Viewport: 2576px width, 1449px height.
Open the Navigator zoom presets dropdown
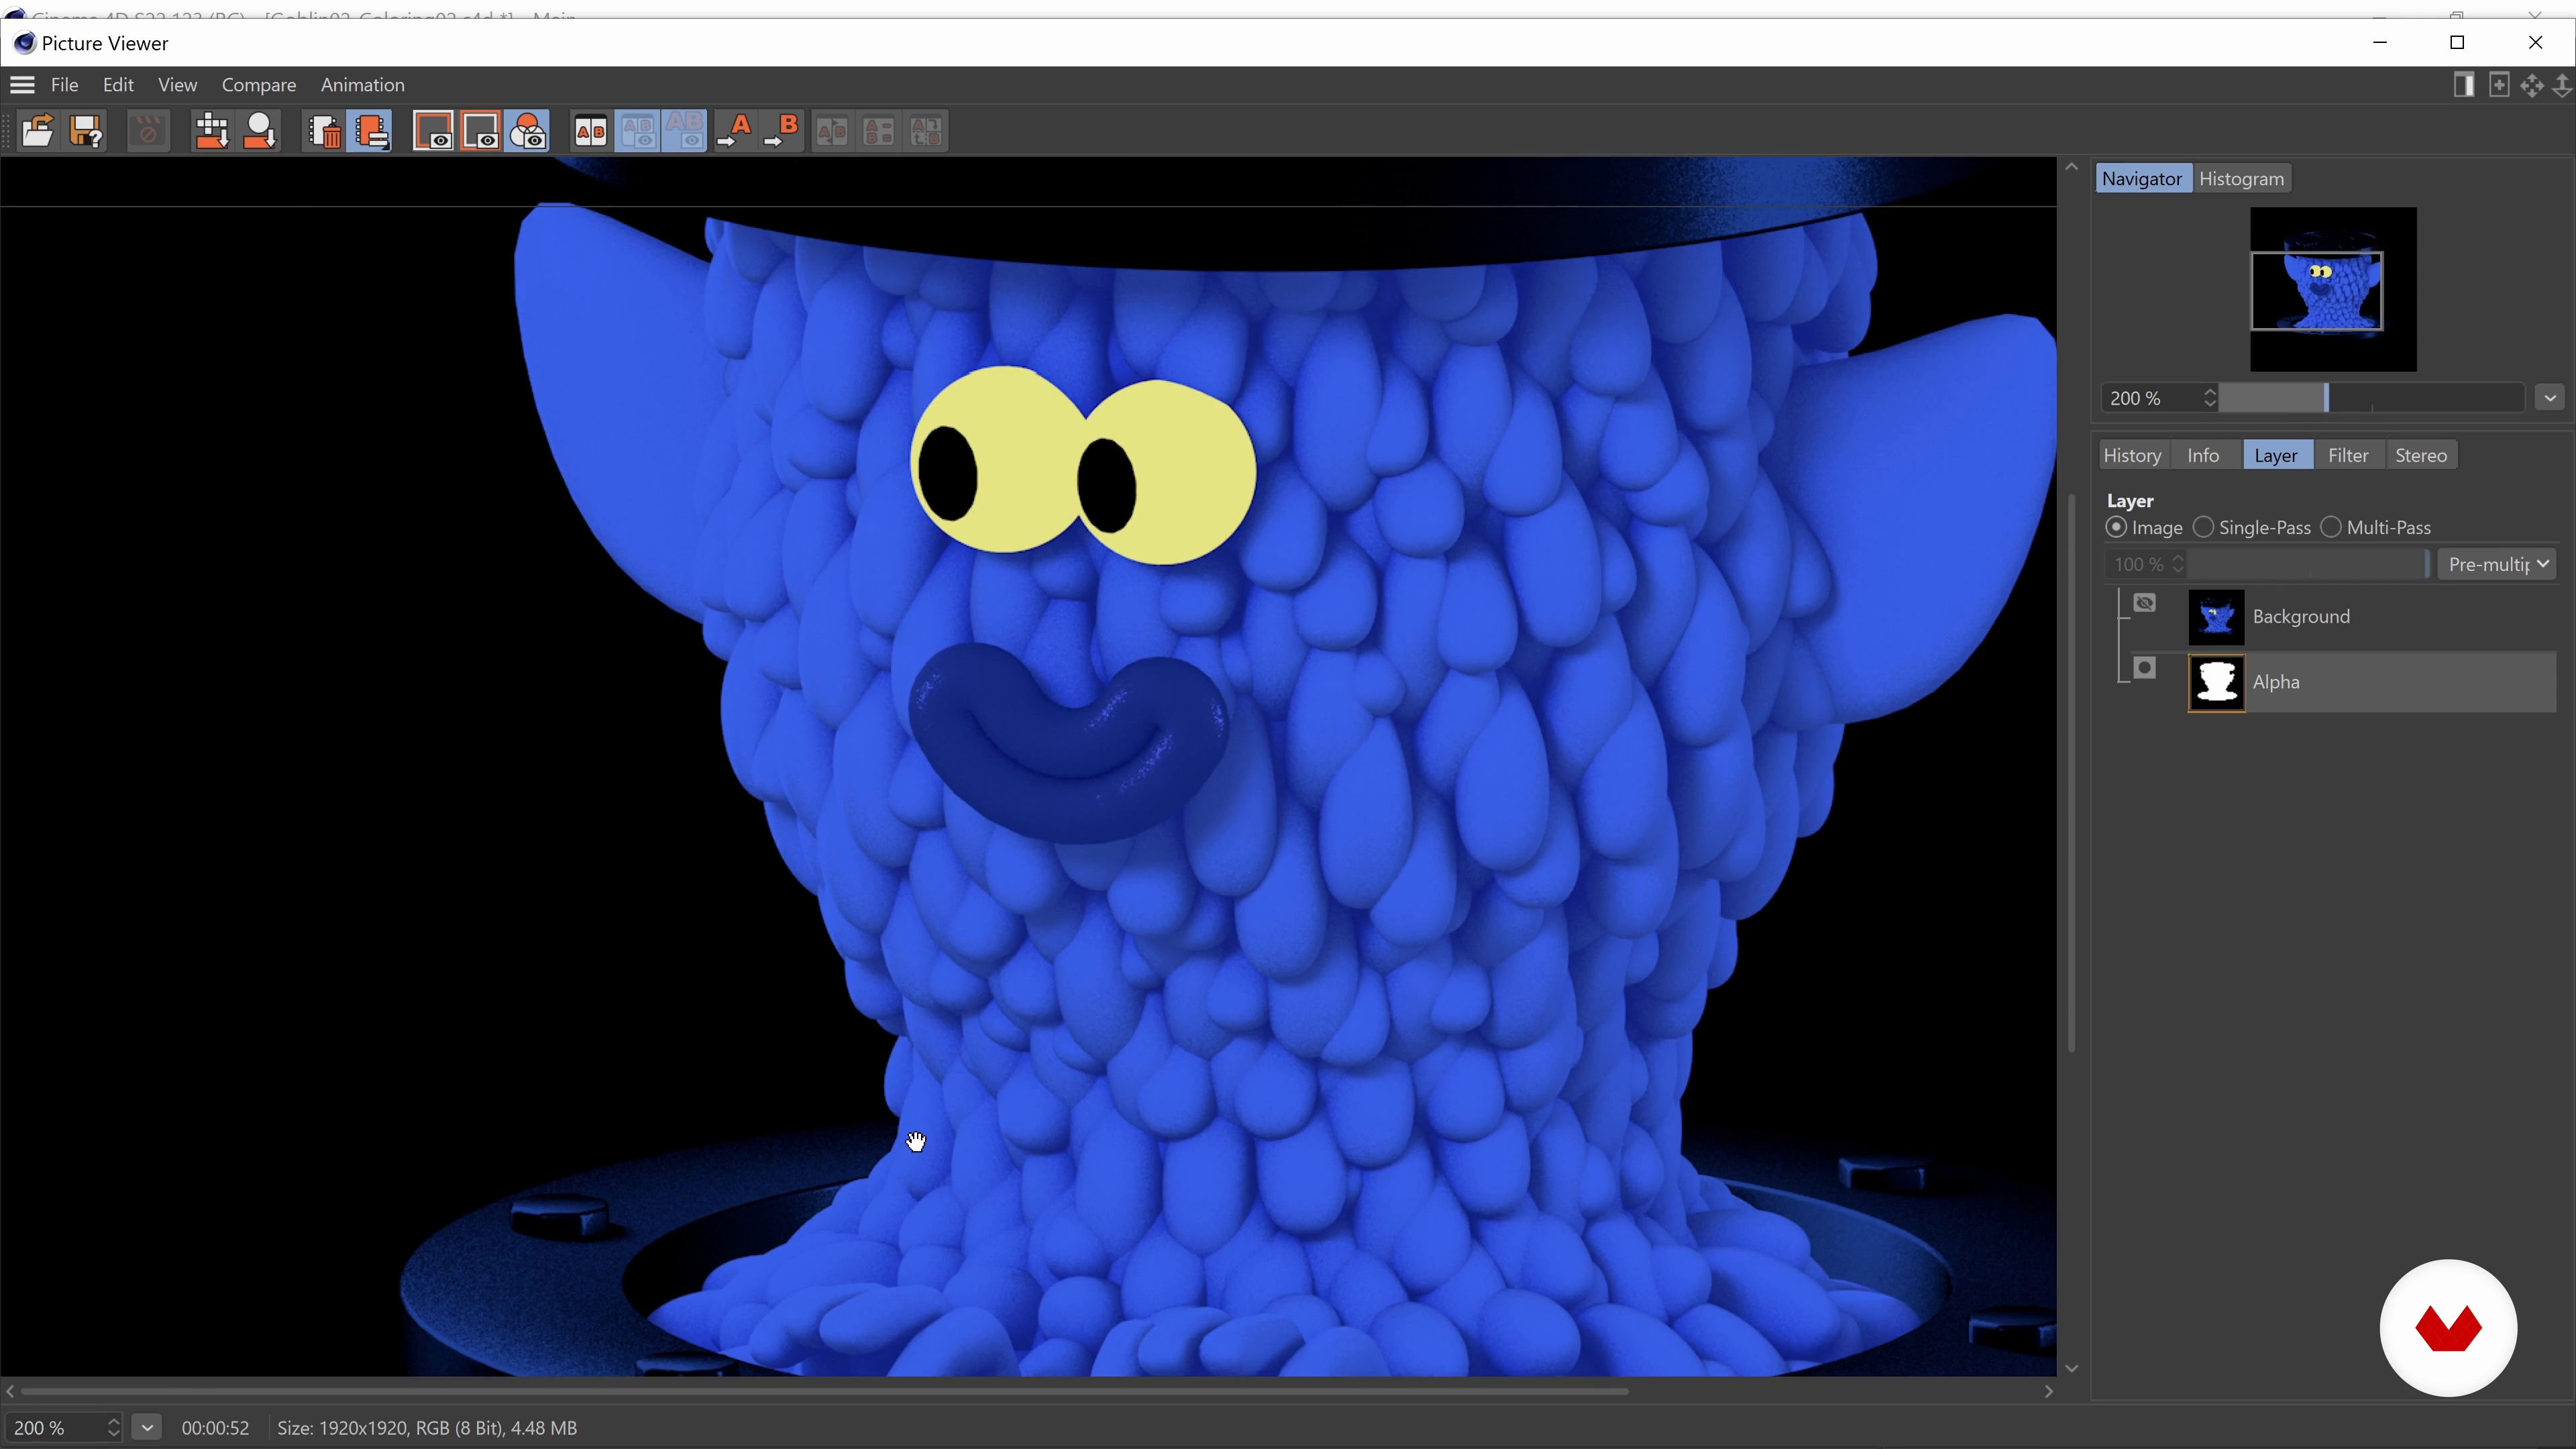coord(2550,398)
